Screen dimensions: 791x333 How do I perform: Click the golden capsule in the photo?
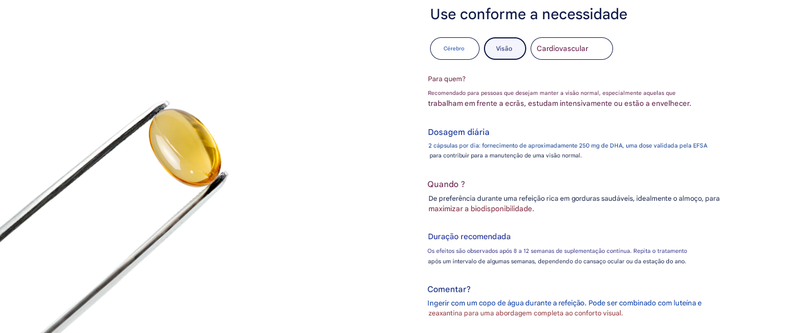point(185,146)
